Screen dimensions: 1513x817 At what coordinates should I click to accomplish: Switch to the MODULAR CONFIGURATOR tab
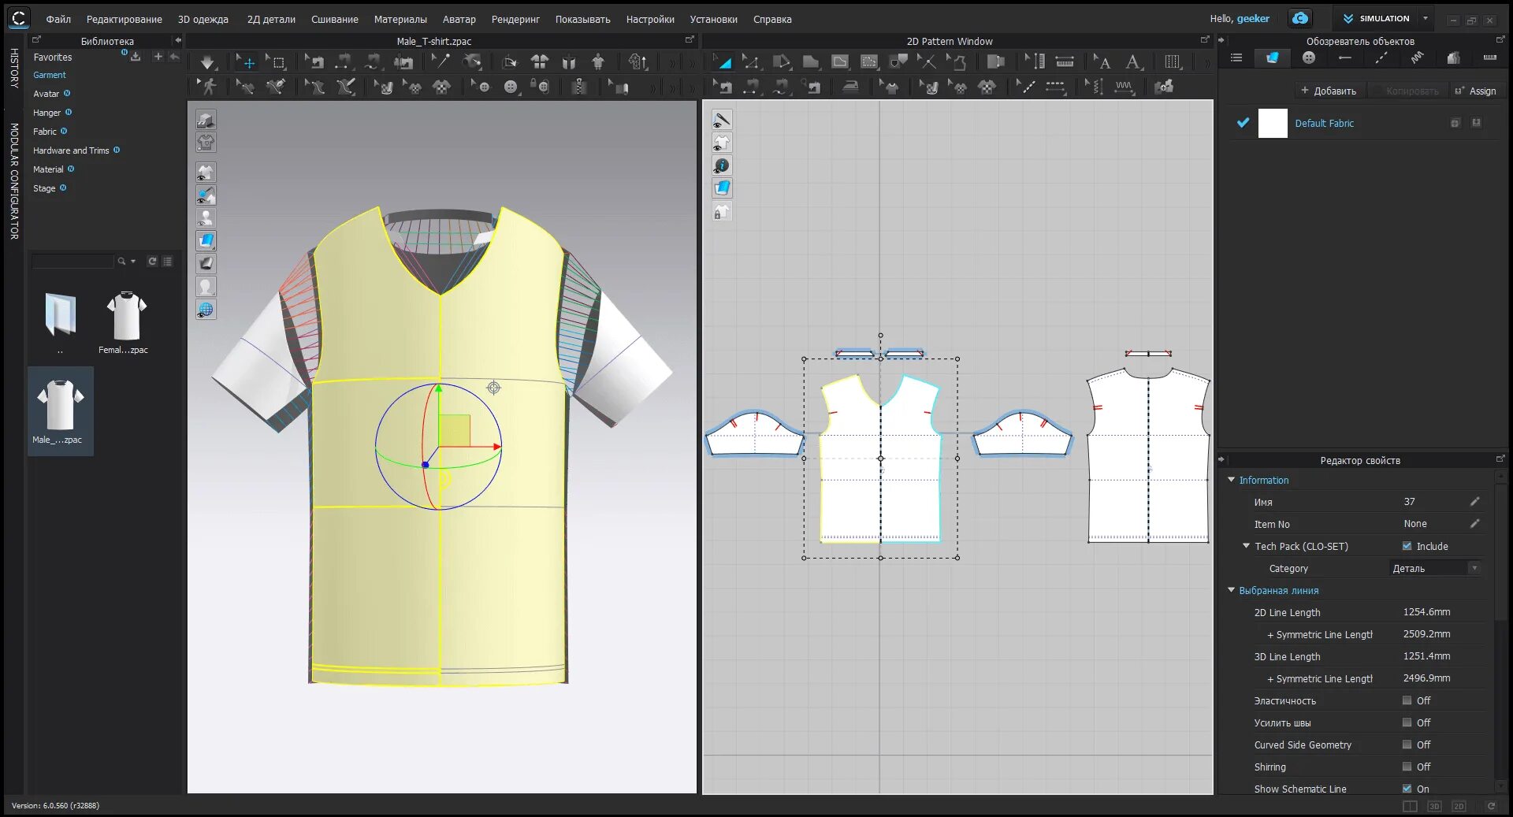14,181
